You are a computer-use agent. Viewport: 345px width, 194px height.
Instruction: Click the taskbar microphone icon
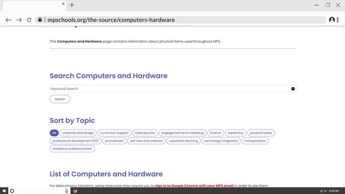coord(67,191)
